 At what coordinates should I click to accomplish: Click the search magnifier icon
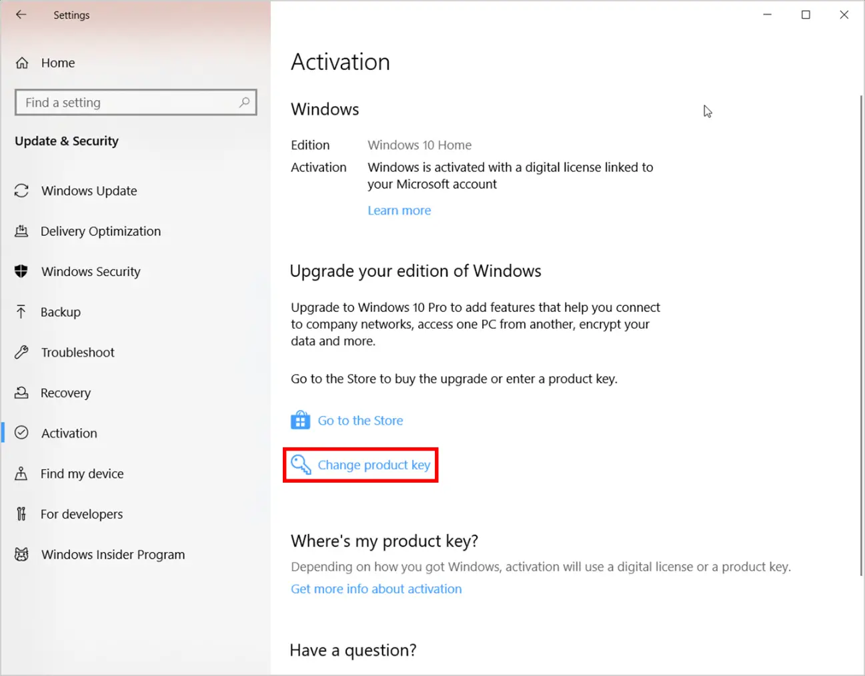coord(244,103)
